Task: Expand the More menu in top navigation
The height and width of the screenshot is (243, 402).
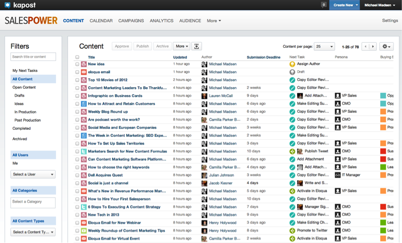Action: click(x=214, y=21)
